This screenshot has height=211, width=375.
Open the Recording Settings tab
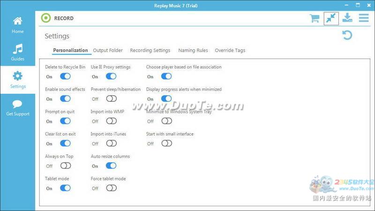coord(150,50)
